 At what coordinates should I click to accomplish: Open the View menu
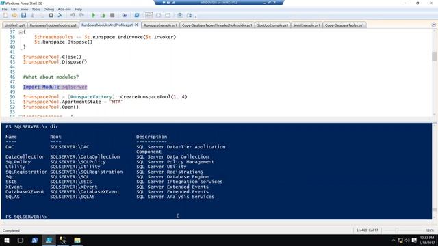25,9
